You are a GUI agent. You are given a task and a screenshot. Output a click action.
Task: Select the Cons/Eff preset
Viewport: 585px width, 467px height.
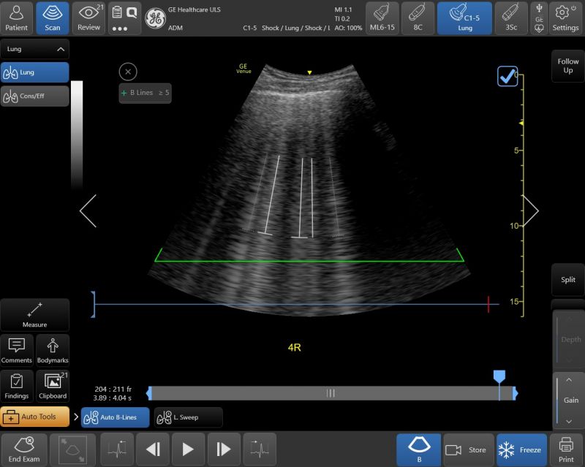(34, 96)
